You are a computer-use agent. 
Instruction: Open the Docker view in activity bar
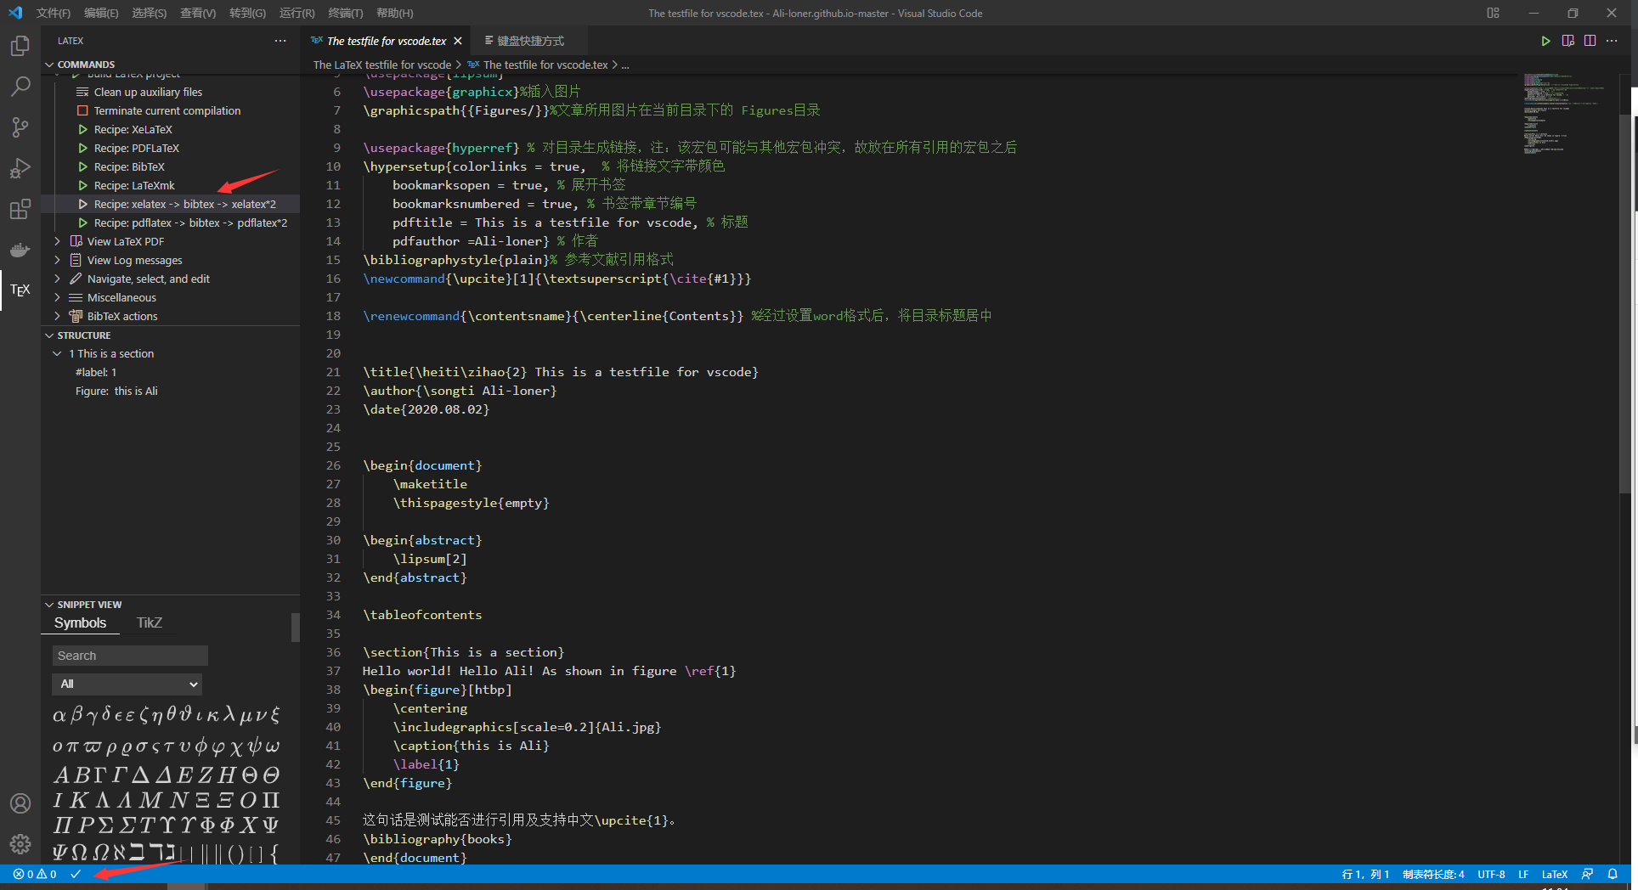20,250
